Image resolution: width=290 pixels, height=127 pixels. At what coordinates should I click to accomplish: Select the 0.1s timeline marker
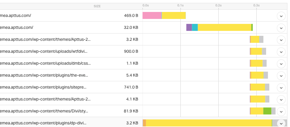(180, 5)
